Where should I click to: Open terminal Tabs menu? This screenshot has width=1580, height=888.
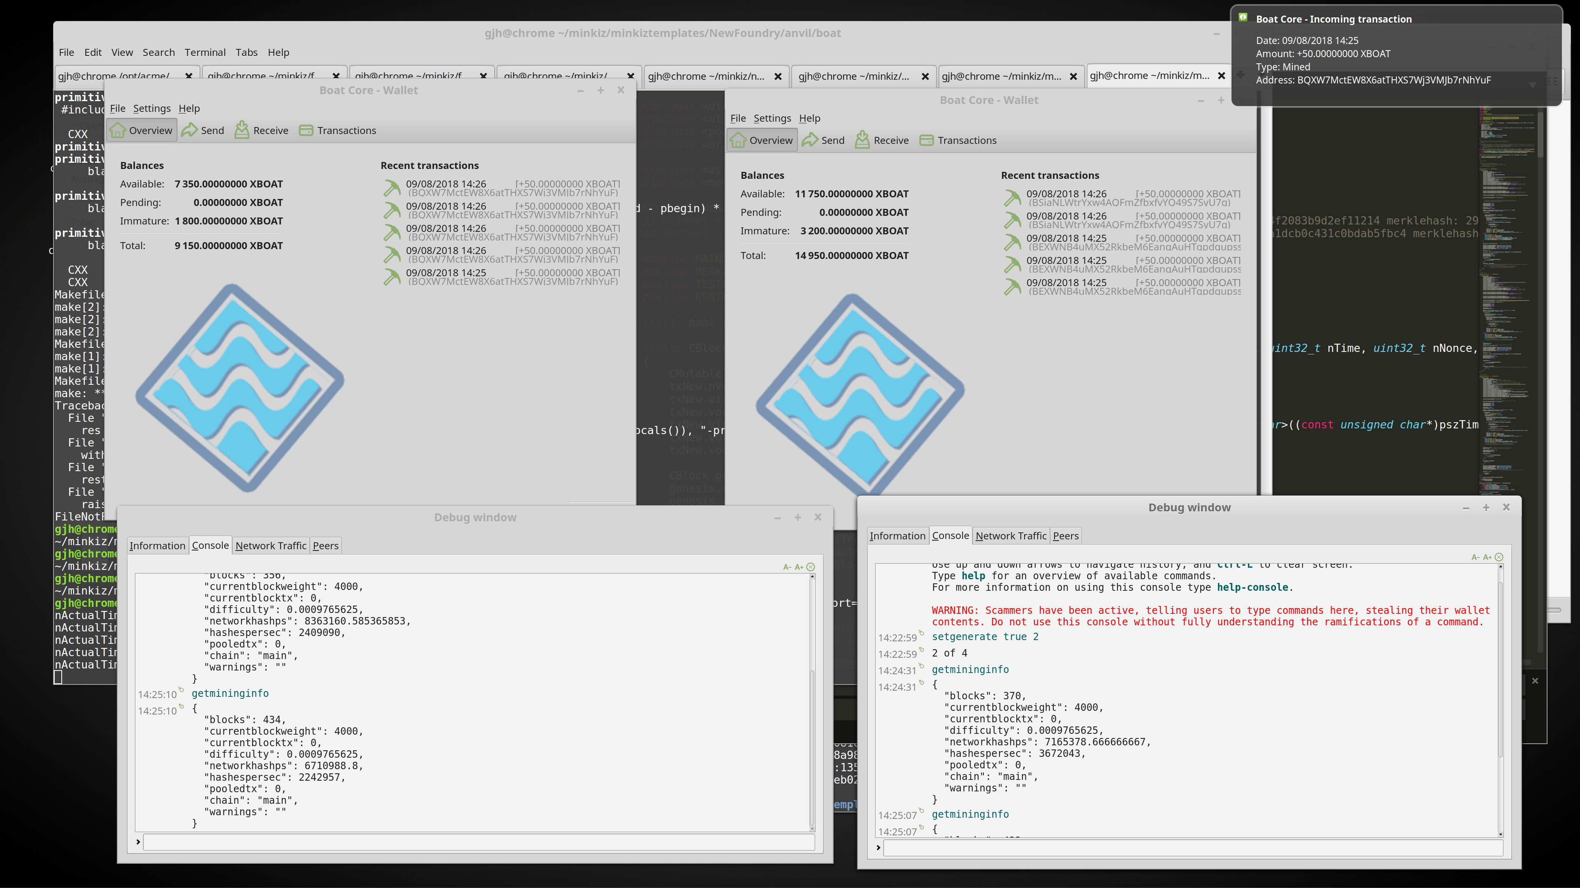pyautogui.click(x=246, y=53)
